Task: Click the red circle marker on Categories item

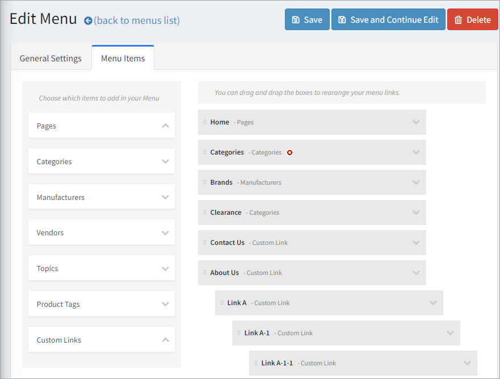Action: coord(290,152)
